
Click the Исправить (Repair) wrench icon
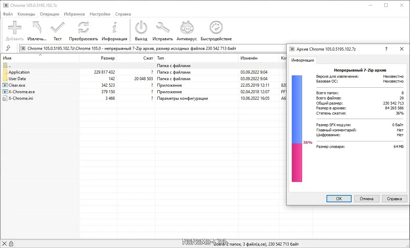click(163, 28)
